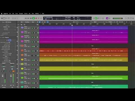Click the Duplicate Track button above track headers

[x=21, y=25]
